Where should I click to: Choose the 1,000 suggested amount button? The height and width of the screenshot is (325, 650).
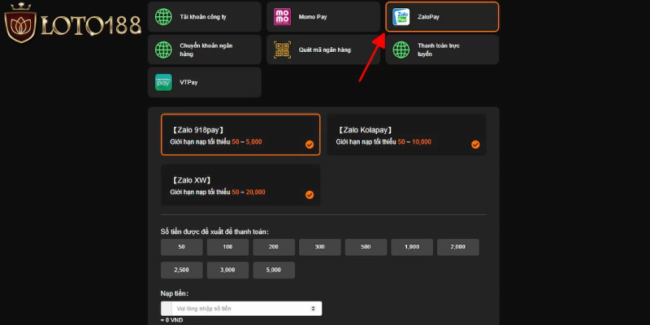coord(412,247)
